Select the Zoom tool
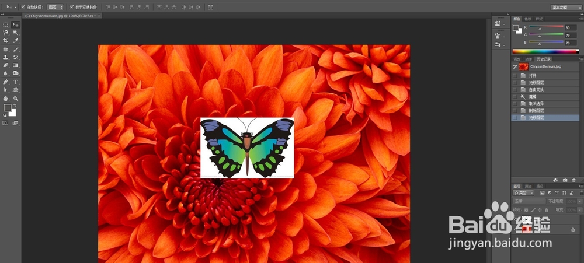The image size is (584, 263). coord(15,99)
